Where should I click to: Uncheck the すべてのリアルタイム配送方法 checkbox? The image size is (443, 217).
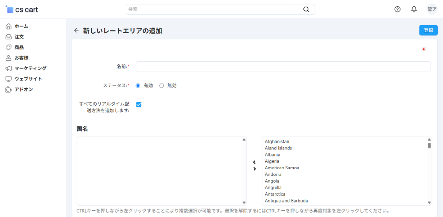click(x=139, y=105)
